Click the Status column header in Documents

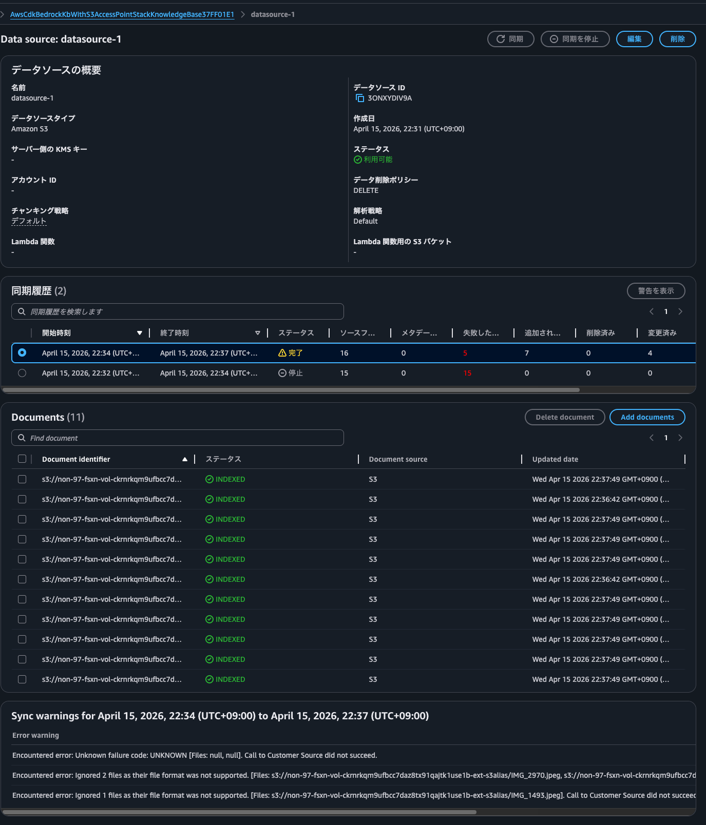tap(223, 459)
